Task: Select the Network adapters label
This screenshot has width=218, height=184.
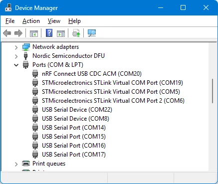Action: tap(55, 47)
